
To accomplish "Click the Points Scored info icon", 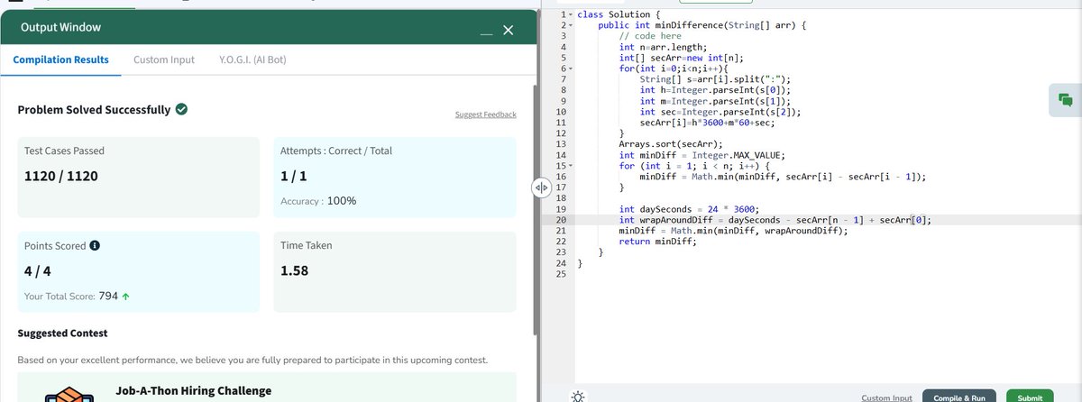I will (96, 245).
